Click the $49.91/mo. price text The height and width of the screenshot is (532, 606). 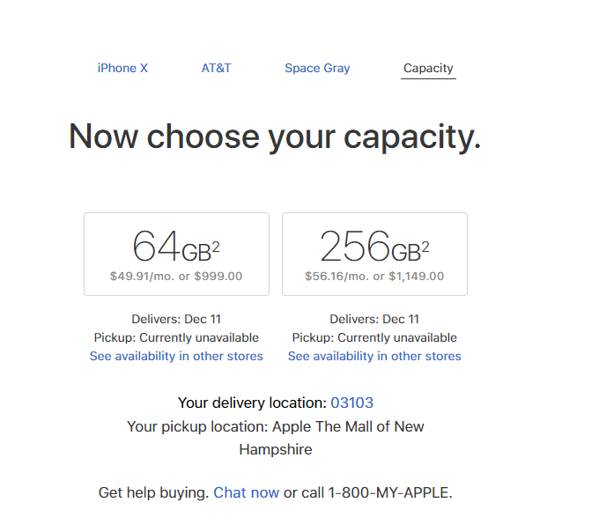(142, 277)
